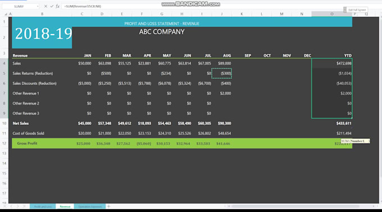Select the YTD Sales total $472,698

(x=344, y=63)
